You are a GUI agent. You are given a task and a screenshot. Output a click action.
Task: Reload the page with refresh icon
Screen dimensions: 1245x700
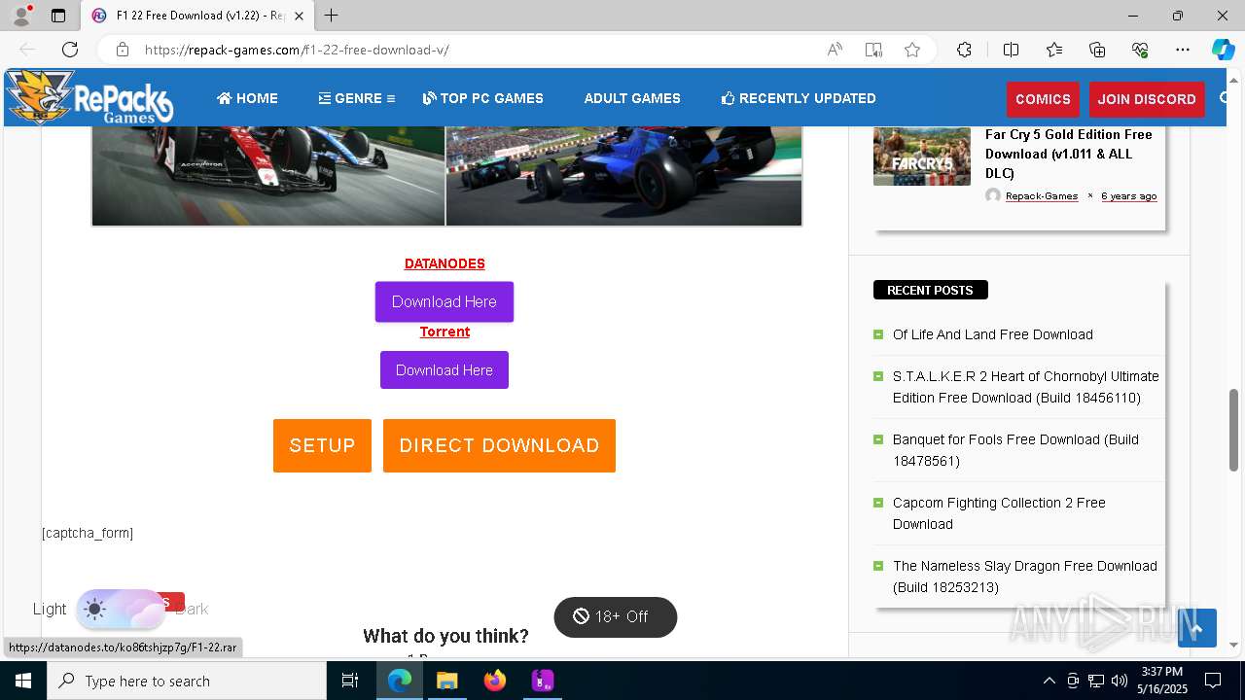(70, 50)
